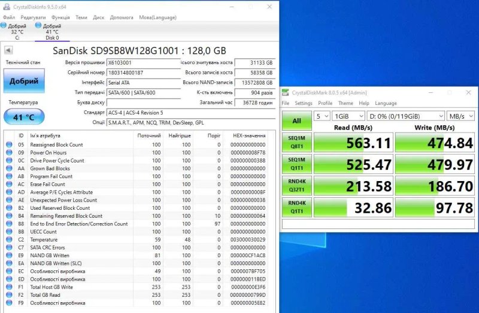Click status orb for attribute F9
Viewport: 479px width, 313px height.
[9, 303]
